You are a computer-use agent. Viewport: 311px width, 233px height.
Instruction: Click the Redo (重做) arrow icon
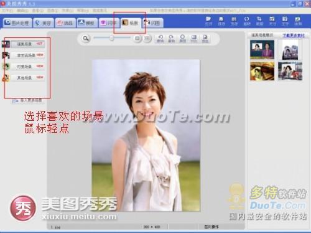click(x=171, y=39)
